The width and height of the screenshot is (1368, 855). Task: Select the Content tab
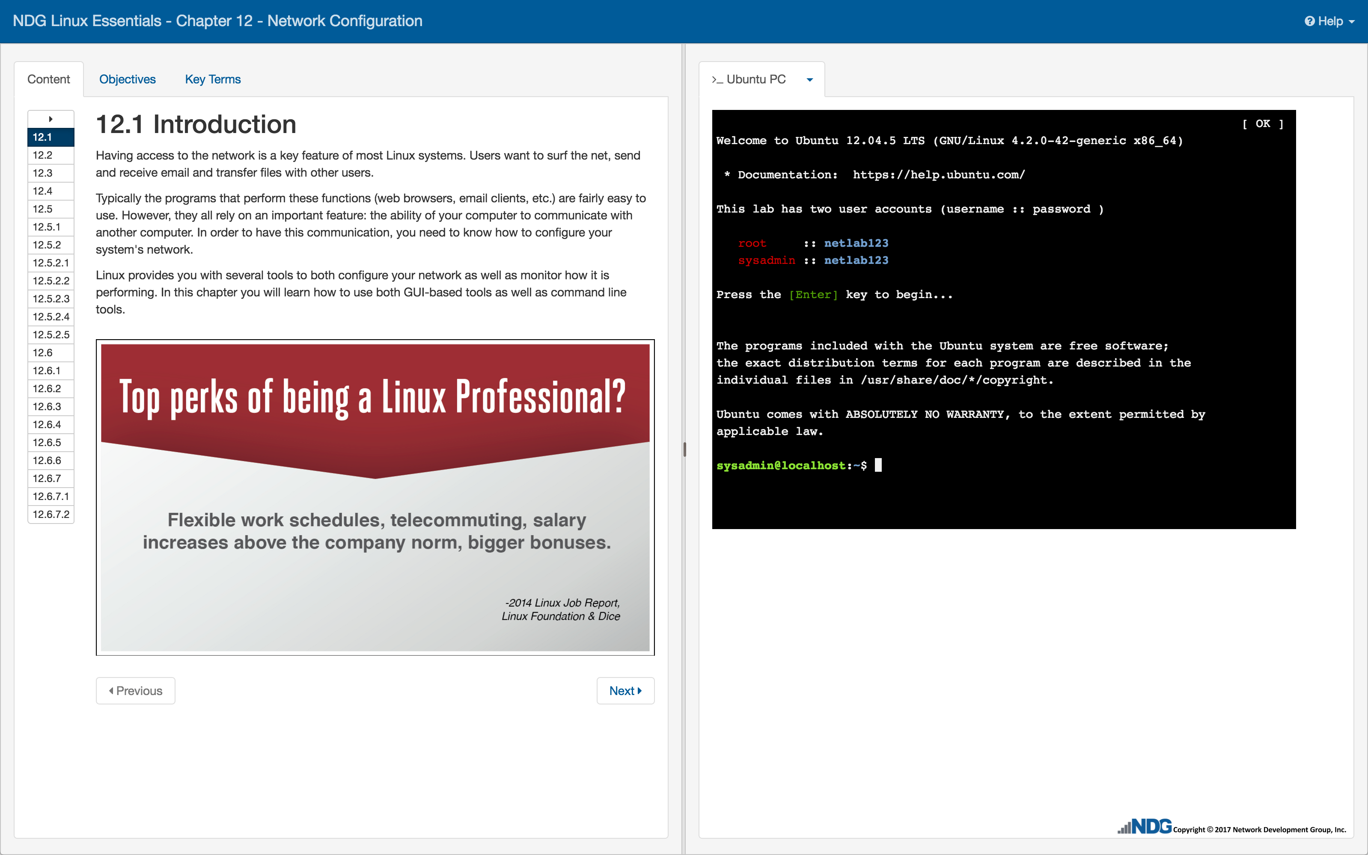click(x=49, y=79)
